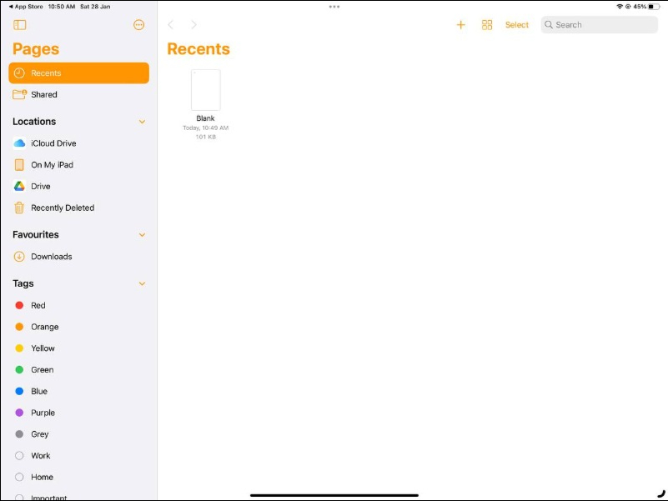Image resolution: width=668 pixels, height=501 pixels.
Task: Create a new document with plus icon
Action: (460, 25)
